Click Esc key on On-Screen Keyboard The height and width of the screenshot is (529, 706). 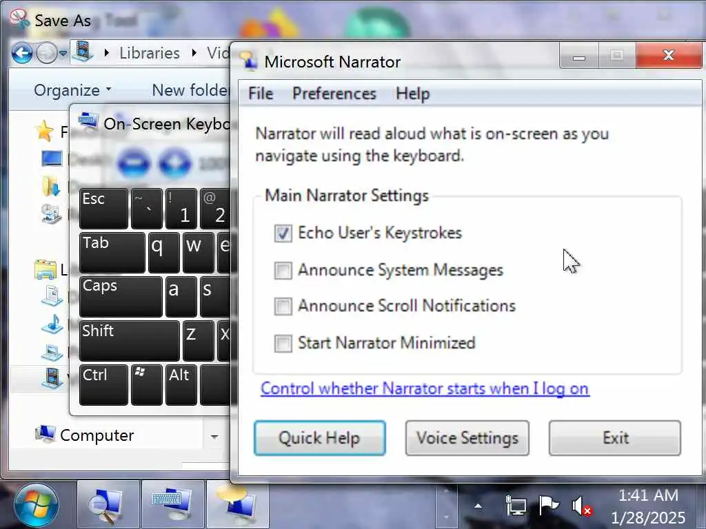(103, 209)
